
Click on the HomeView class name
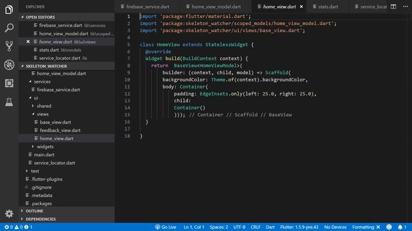click(168, 44)
